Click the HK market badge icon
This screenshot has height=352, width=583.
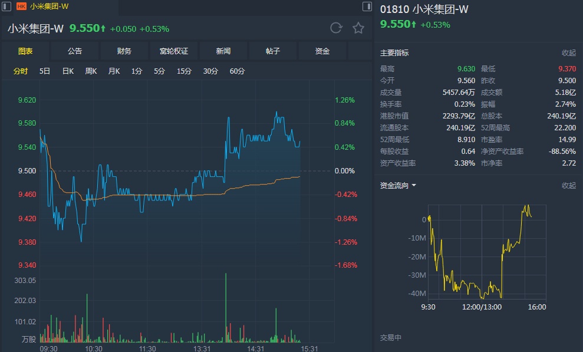click(21, 6)
